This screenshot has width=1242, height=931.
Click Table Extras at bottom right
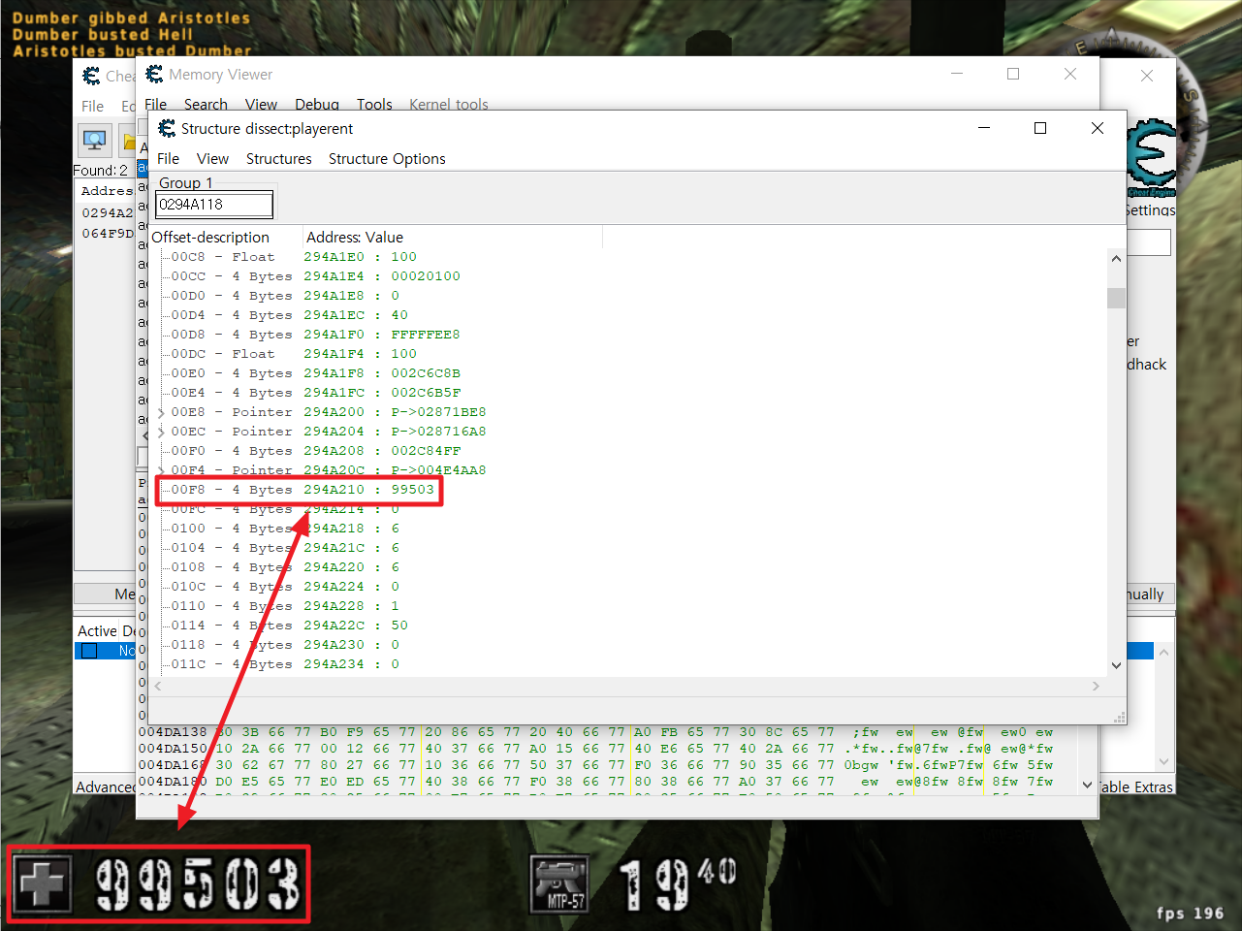[x=1136, y=787]
